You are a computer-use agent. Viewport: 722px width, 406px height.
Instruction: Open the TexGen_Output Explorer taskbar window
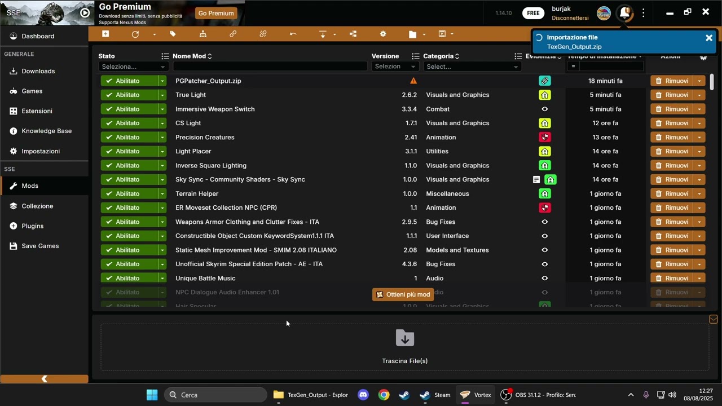pos(311,395)
